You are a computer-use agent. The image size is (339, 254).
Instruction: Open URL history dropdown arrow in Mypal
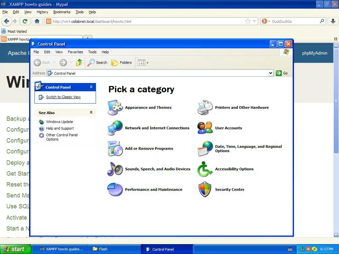point(255,21)
